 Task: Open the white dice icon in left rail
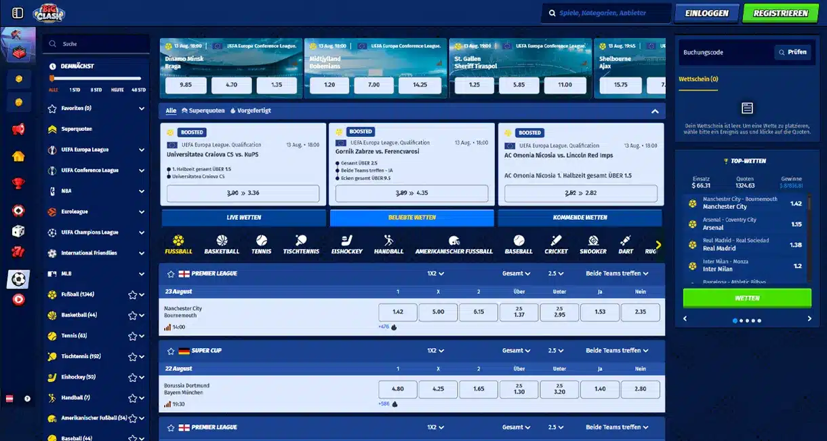19,231
